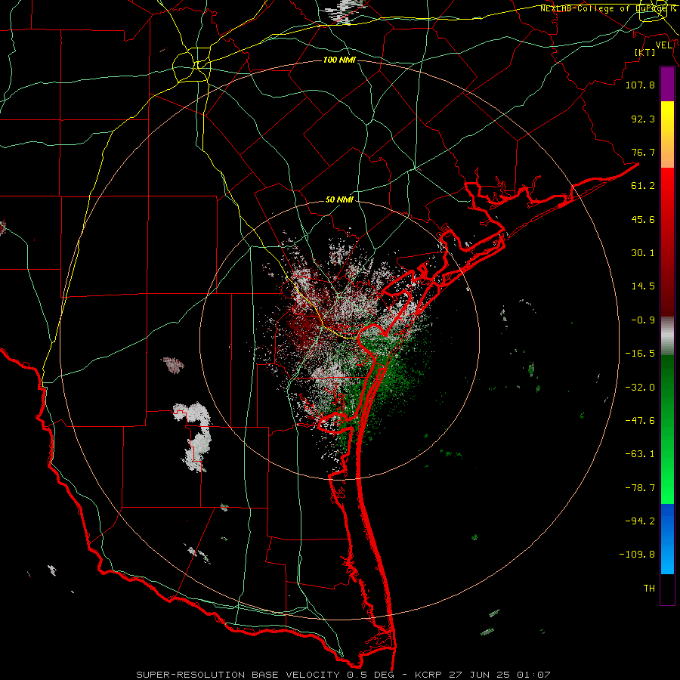The image size is (680, 680).
Task: Click the 61.2 velocity scale value
Action: point(643,186)
